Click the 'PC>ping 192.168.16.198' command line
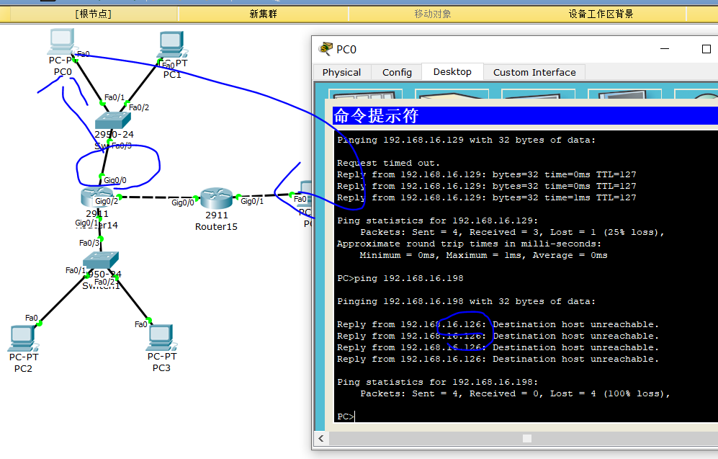 click(x=400, y=278)
